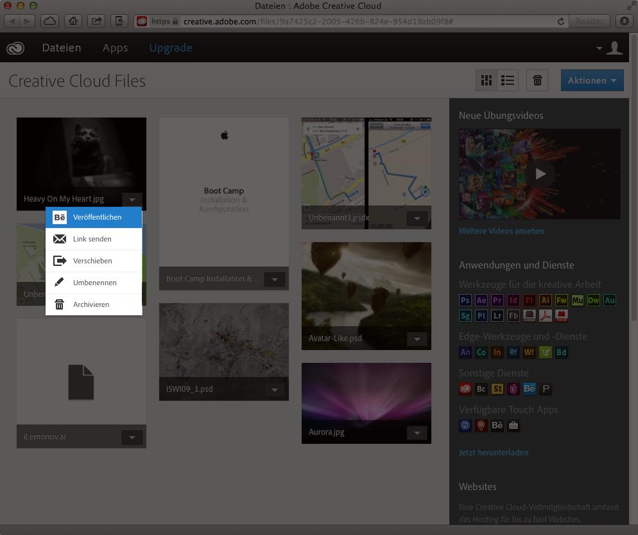The height and width of the screenshot is (535, 638).
Task: Open the SpeedGrade (Sg) icon
Action: pos(465,315)
